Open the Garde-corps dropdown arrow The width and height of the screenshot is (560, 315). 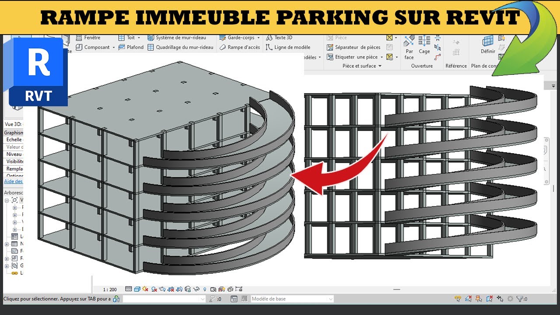[x=259, y=38]
